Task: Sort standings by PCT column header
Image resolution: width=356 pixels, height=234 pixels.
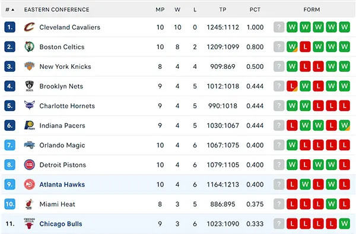Action: tap(255, 10)
